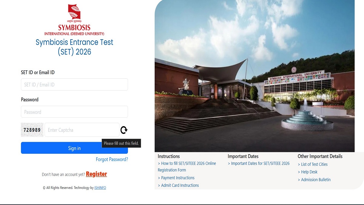Click the blue Sign in button
Screen dimensions: 364x205
click(74, 148)
